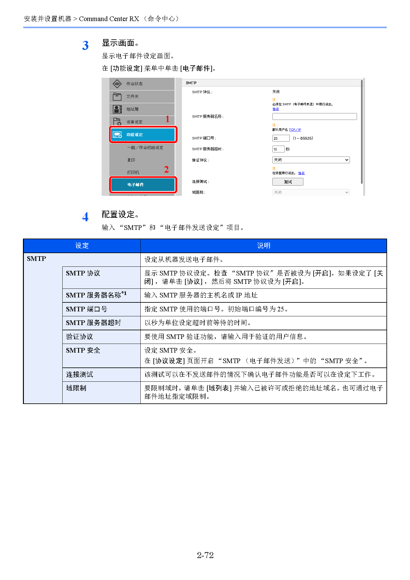Select the 电子邮件 submenu entry
The image size is (410, 580).
(x=143, y=185)
